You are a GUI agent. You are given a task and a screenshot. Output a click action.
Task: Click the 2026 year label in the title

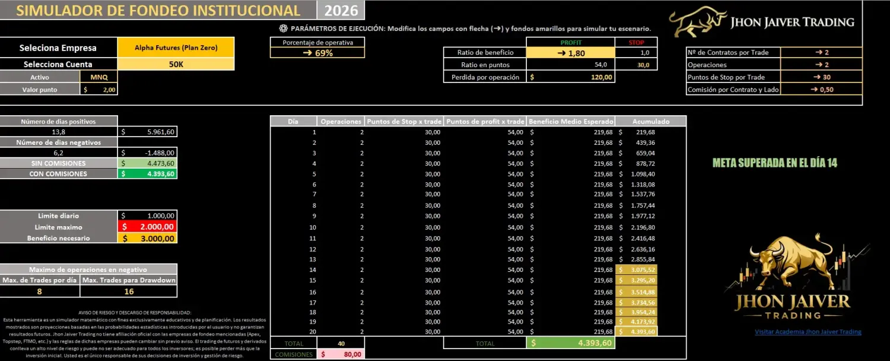point(340,10)
